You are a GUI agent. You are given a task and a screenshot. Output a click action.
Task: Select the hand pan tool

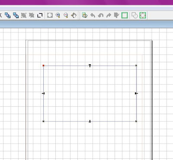point(74,15)
